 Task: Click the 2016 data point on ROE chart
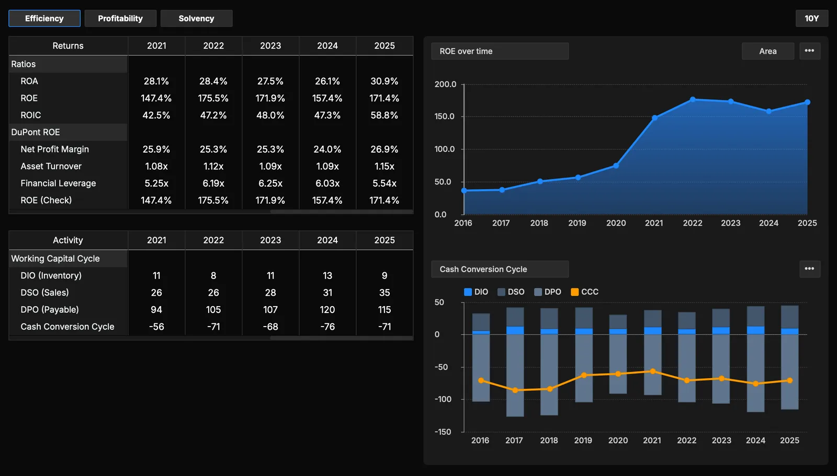[464, 191]
